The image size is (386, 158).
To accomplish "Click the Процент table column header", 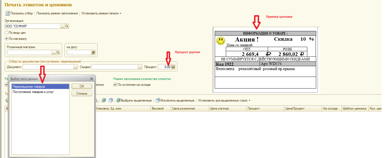I will (265, 108).
